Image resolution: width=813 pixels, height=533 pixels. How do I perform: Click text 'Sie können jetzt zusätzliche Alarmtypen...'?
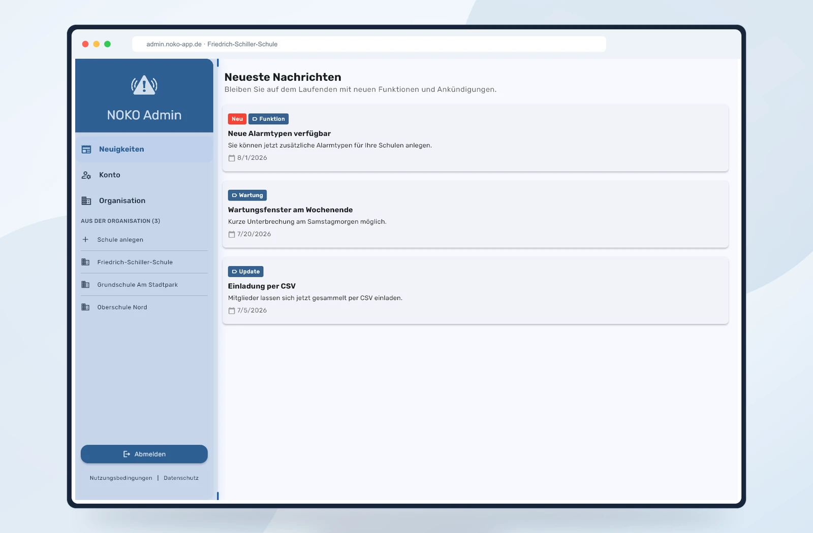coord(330,146)
